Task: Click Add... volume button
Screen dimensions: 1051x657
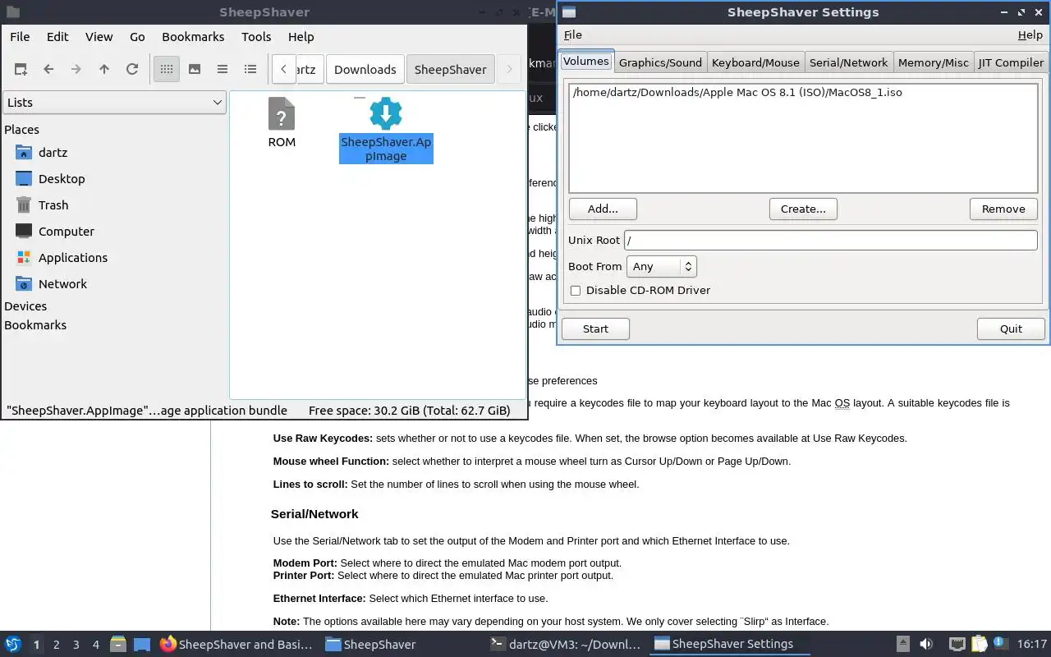Action: point(603,209)
